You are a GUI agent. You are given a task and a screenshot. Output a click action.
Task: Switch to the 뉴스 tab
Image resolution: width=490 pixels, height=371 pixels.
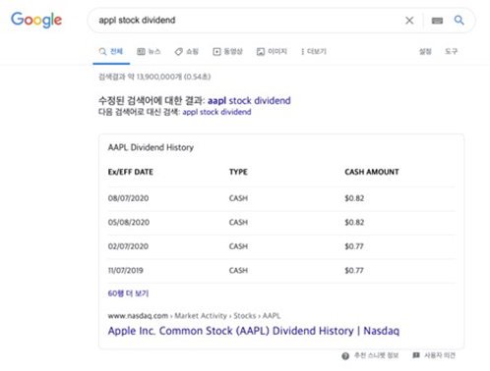tap(149, 51)
